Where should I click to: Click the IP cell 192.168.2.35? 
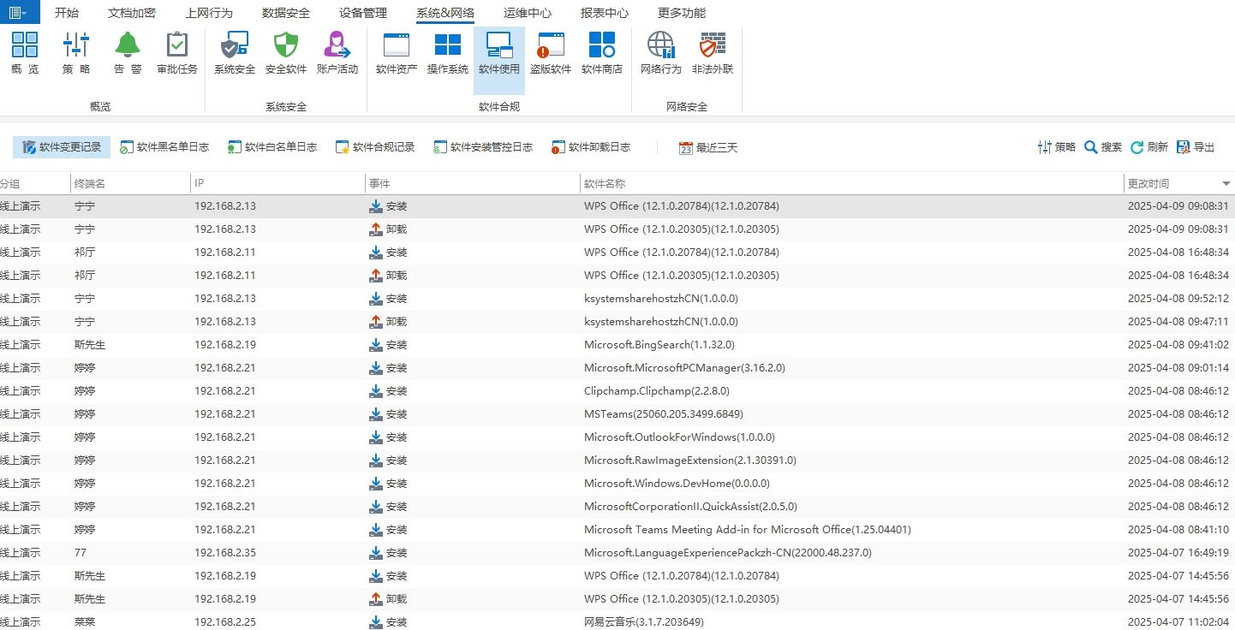pyautogui.click(x=225, y=553)
